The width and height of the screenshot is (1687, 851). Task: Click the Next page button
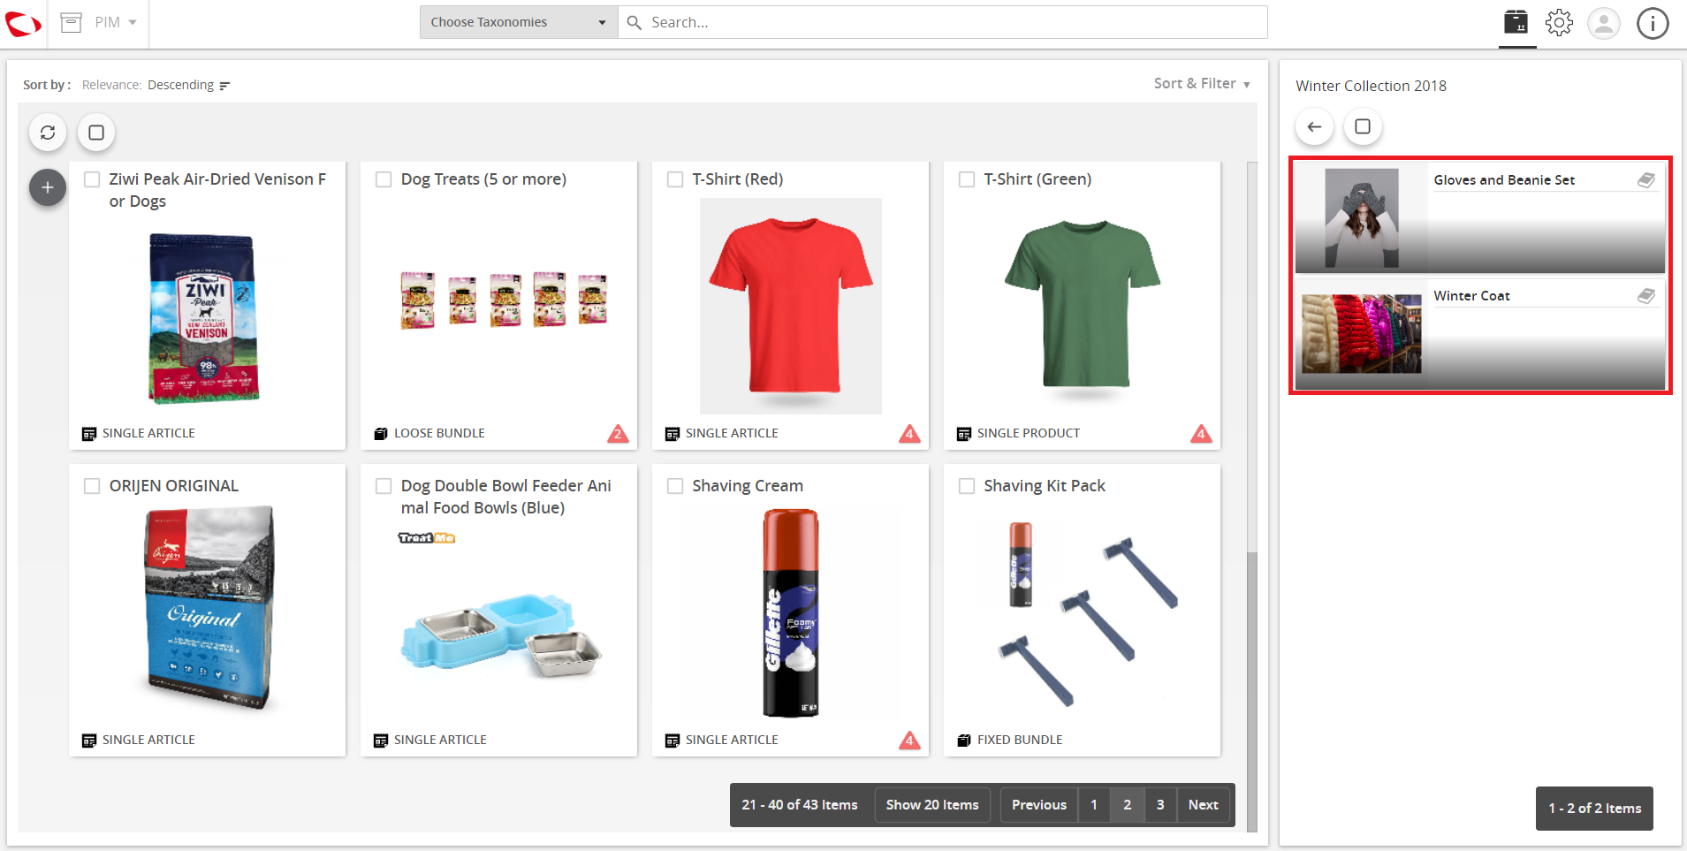(x=1204, y=805)
